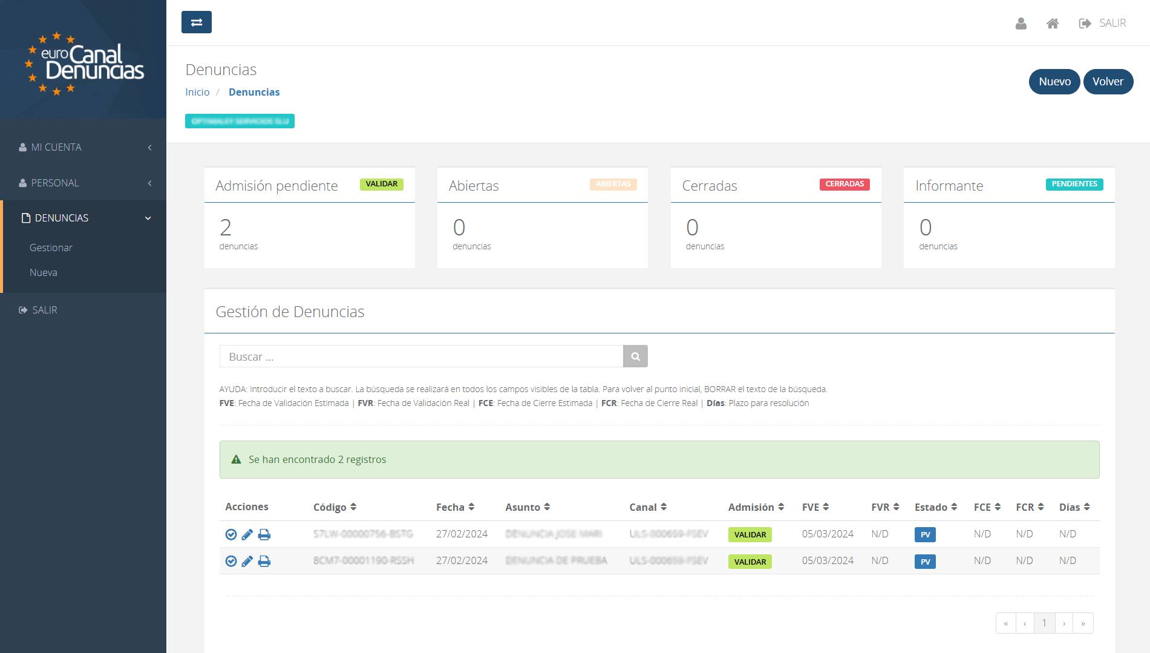Sort table by Código column
The height and width of the screenshot is (653, 1150).
click(x=335, y=507)
